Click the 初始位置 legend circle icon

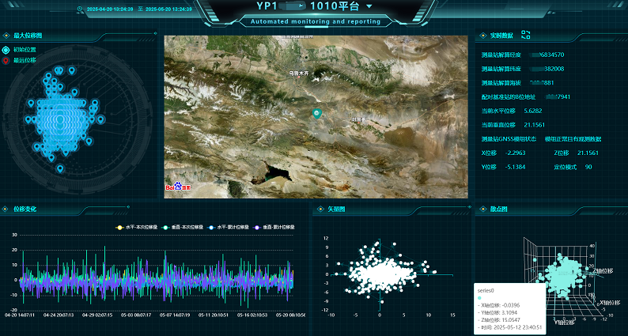[6, 50]
